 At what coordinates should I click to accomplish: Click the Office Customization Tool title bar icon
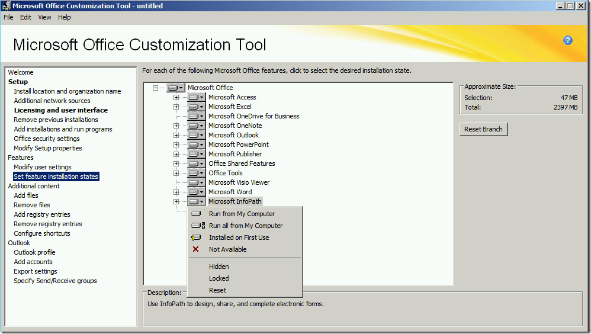tap(6, 6)
